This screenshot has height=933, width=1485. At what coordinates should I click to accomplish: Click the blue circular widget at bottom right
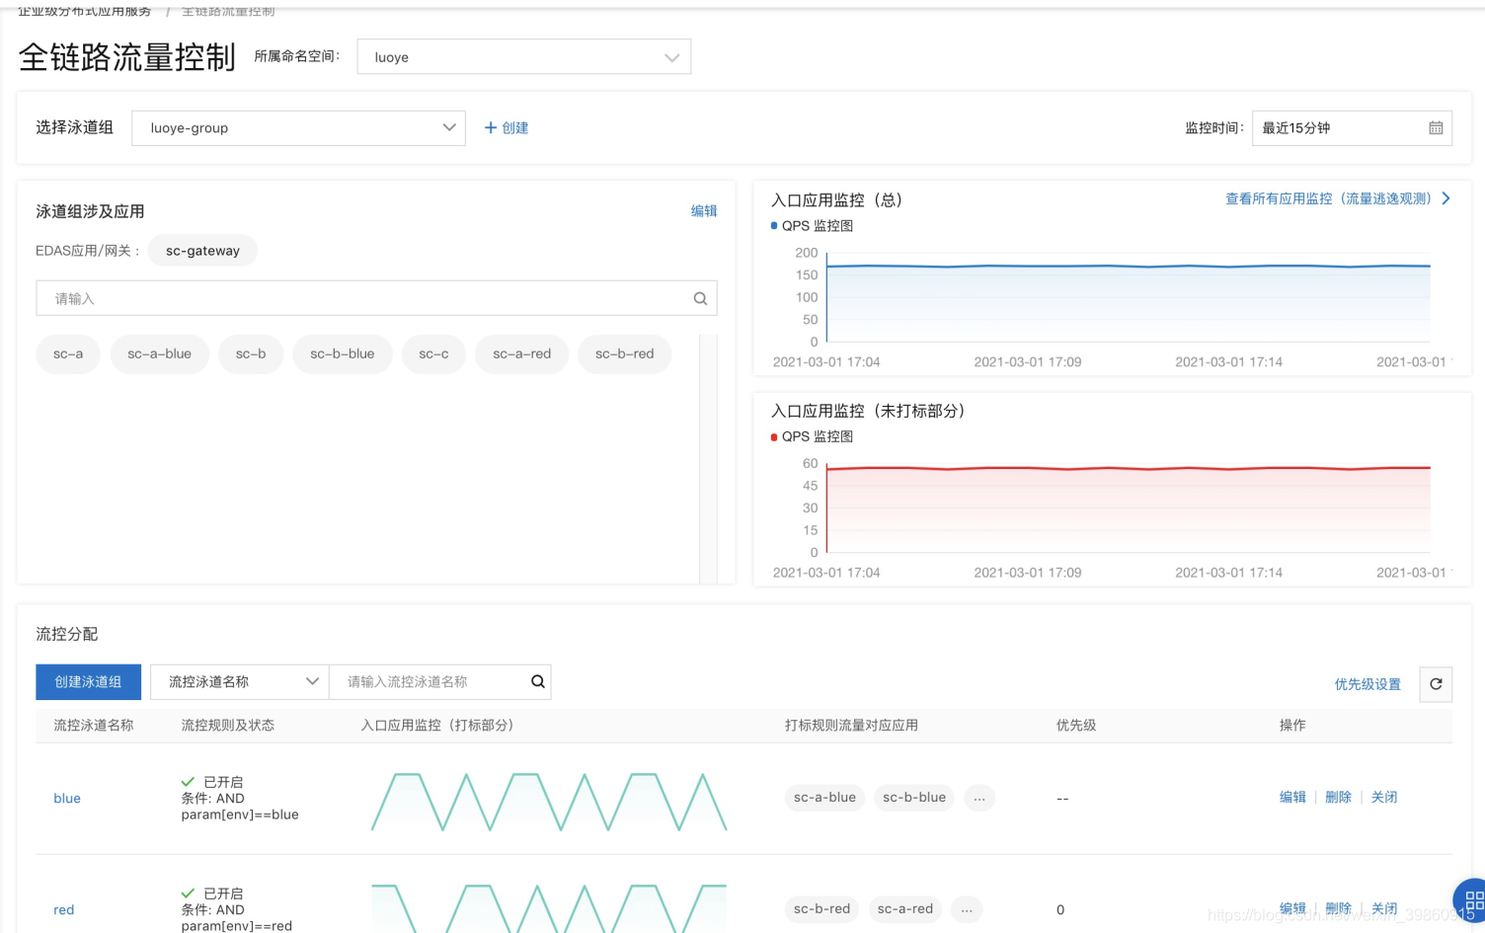coord(1470,900)
